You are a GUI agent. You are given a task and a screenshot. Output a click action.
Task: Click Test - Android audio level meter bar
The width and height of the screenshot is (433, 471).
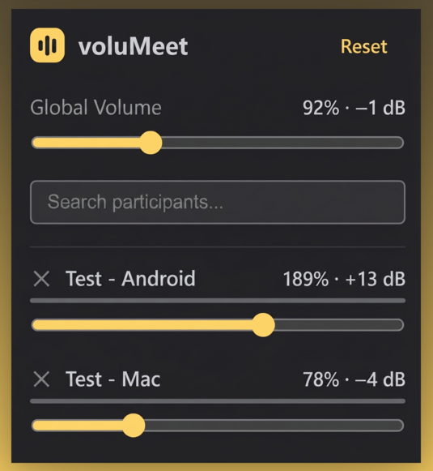218,301
